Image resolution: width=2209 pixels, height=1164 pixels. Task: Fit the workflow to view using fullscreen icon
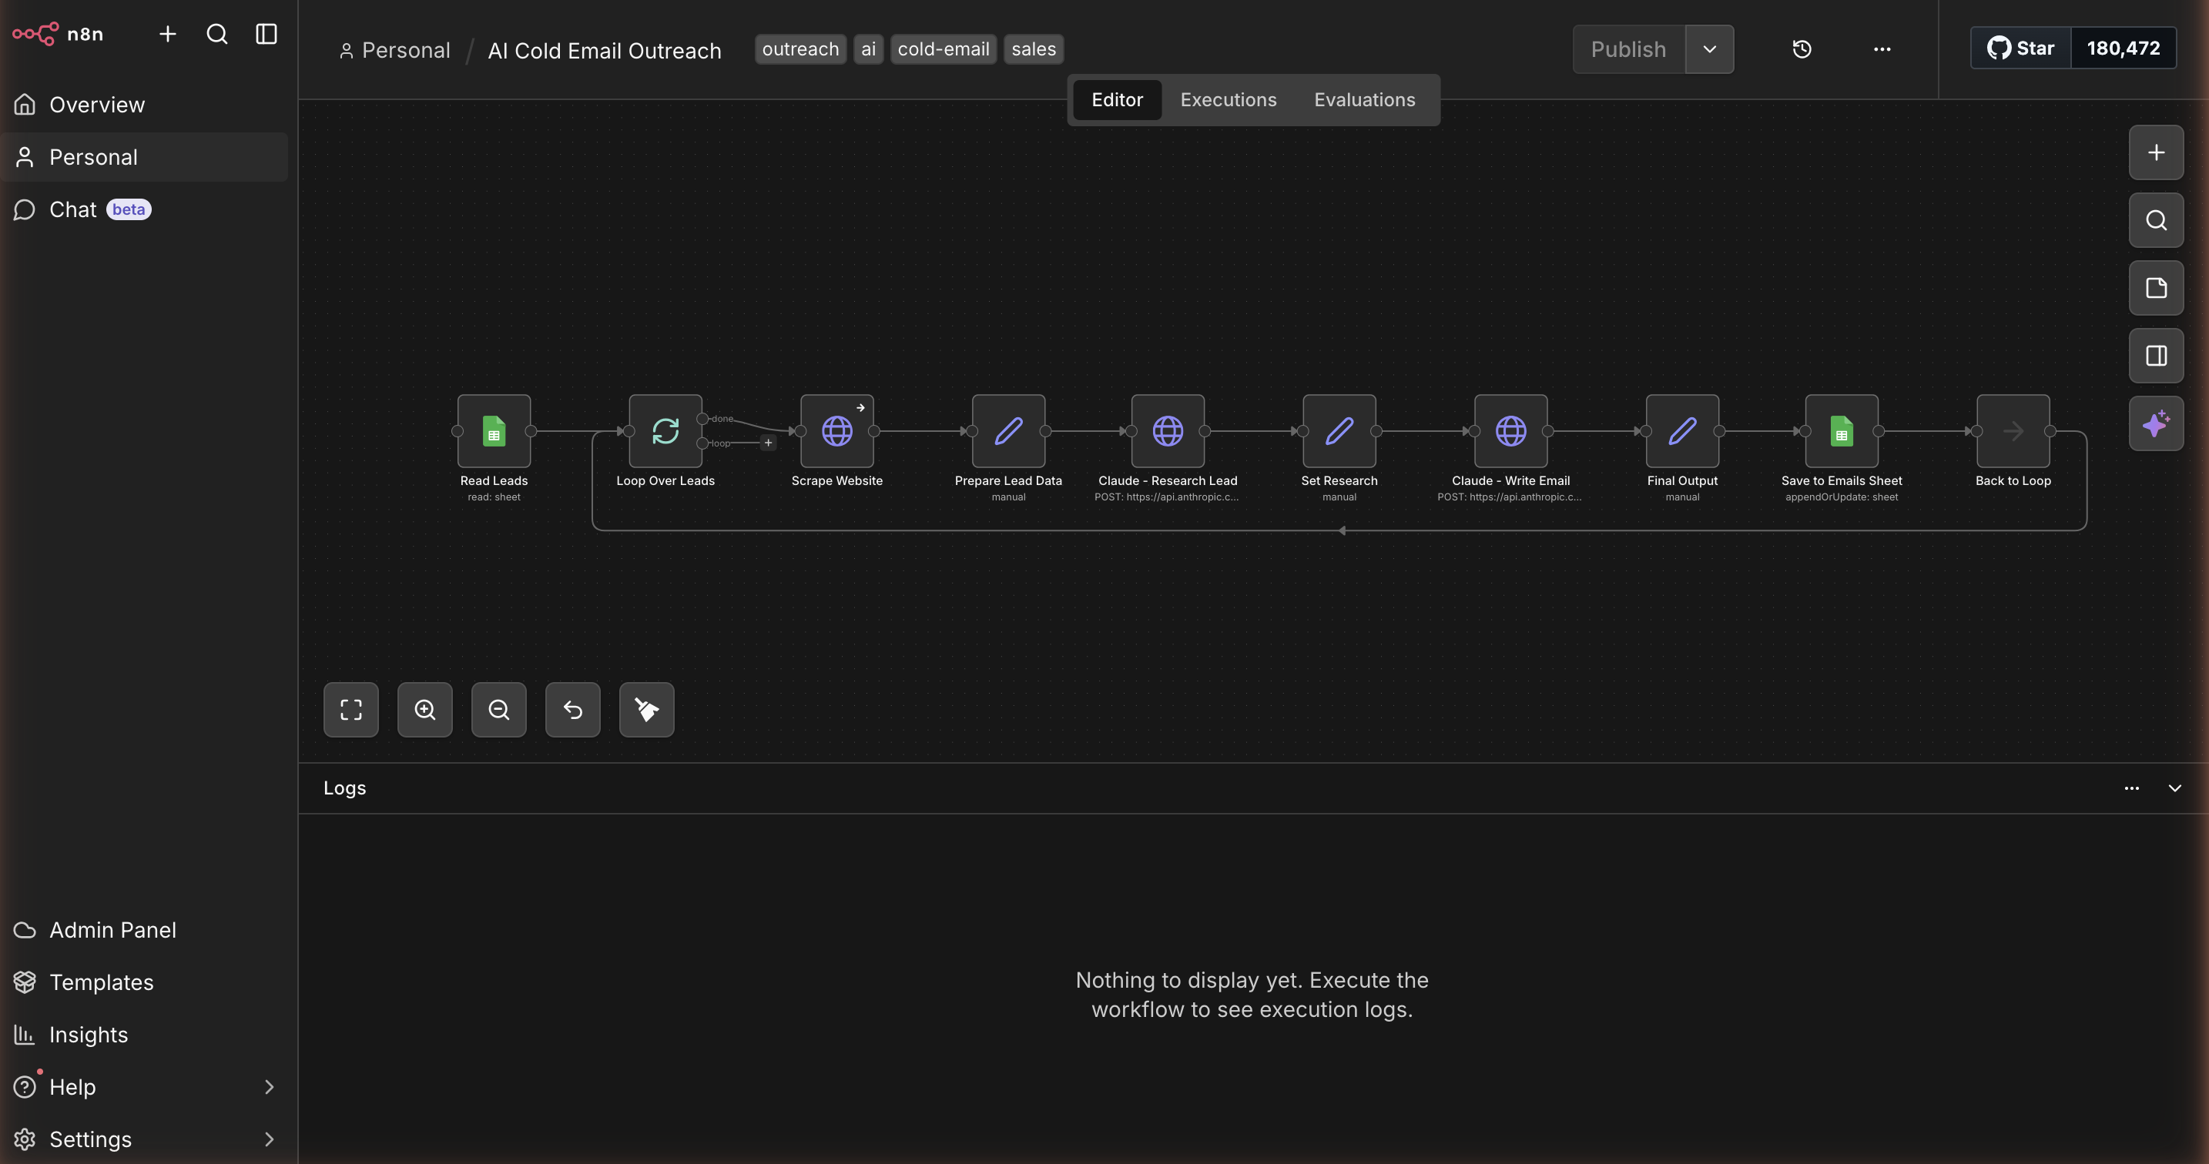[x=350, y=709]
